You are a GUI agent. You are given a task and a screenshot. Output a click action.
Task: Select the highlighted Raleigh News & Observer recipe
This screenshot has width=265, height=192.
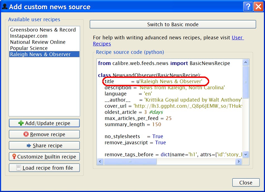[x=44, y=54]
